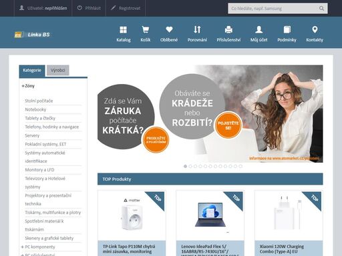Expand the Zóny category section
This screenshot has width=342, height=256.
click(28, 86)
